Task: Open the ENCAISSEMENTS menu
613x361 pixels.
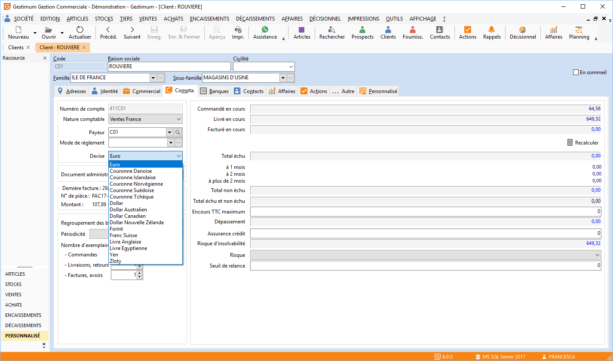Action: [x=209, y=19]
